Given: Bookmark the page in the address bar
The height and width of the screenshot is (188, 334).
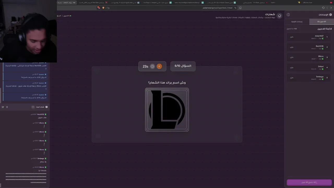Looking at the screenshot, I should pos(240,8).
